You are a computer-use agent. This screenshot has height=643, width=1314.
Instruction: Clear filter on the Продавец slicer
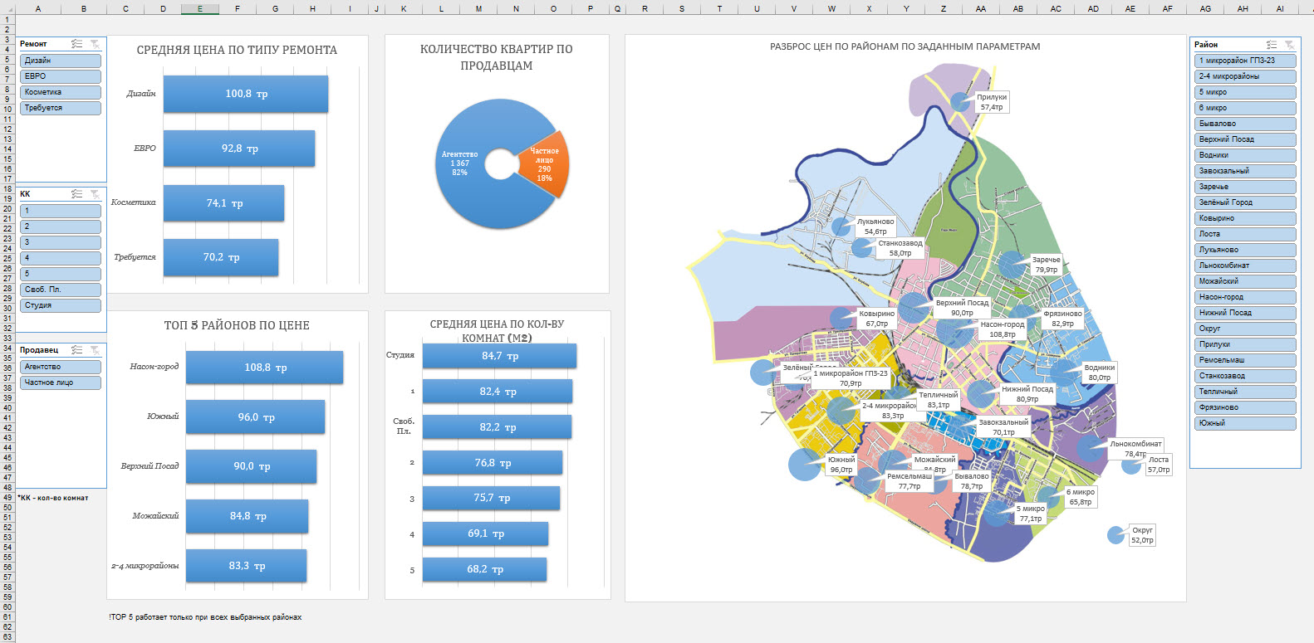tap(96, 350)
